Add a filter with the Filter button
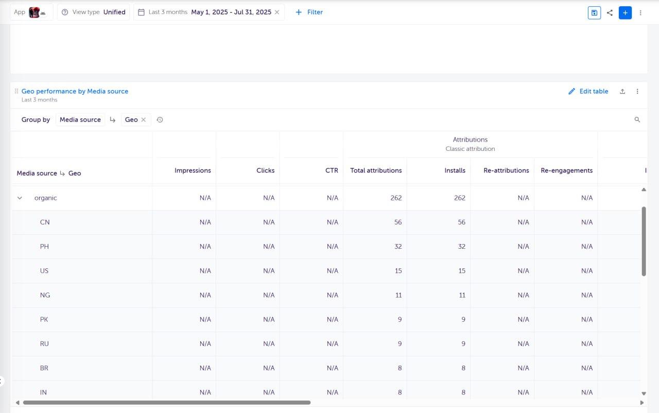Image resolution: width=659 pixels, height=413 pixels. click(308, 12)
